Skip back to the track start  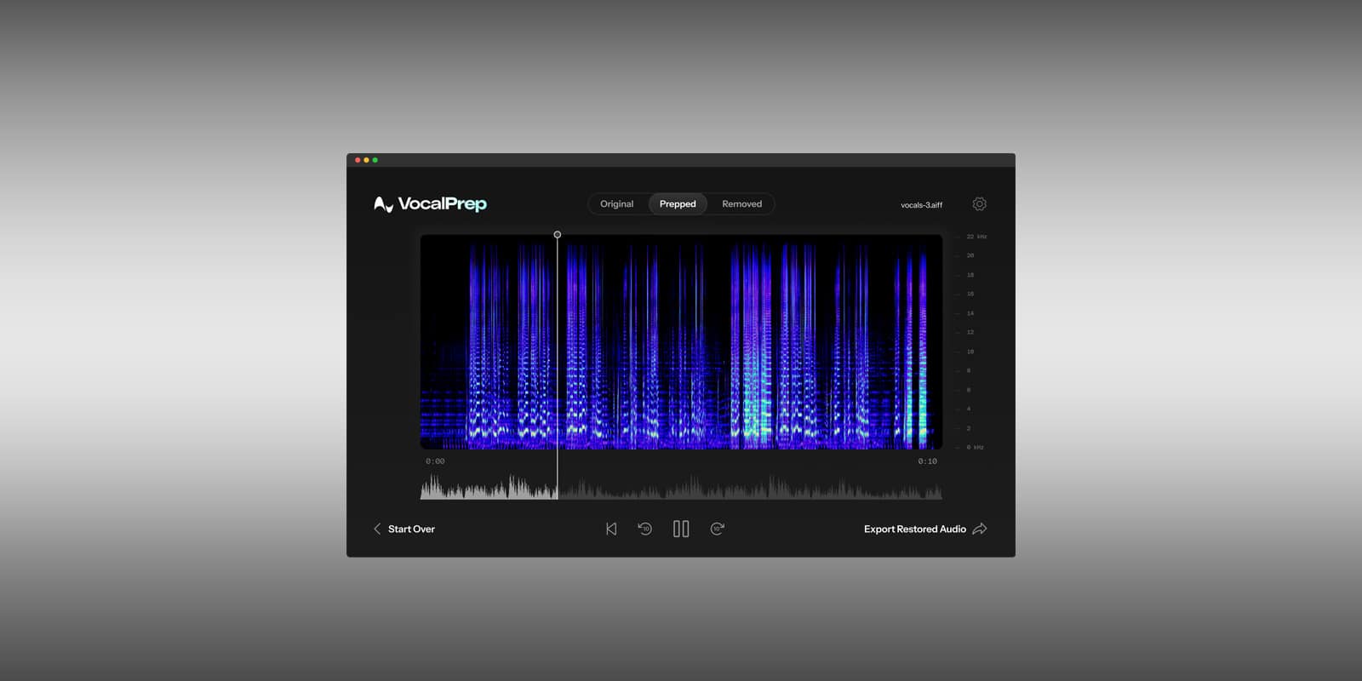pyautogui.click(x=611, y=529)
